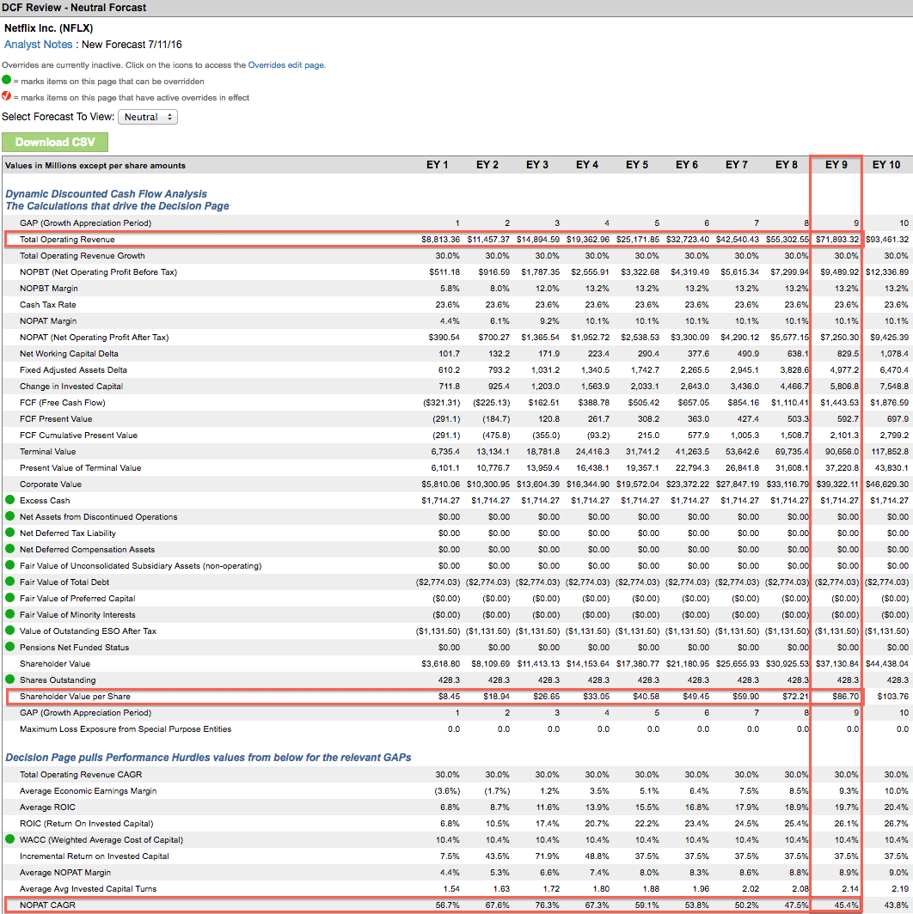
Task: Click the Total Operating Revenue CAGR label
Action: point(81,775)
